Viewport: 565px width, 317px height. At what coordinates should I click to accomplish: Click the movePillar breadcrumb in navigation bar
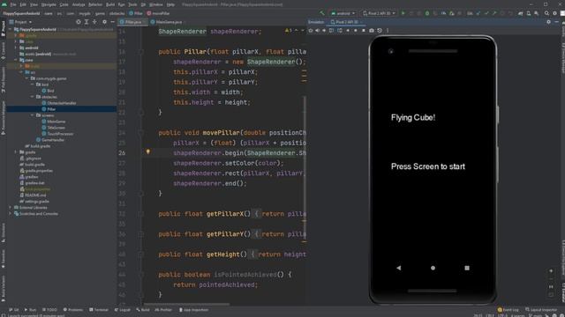(x=158, y=13)
